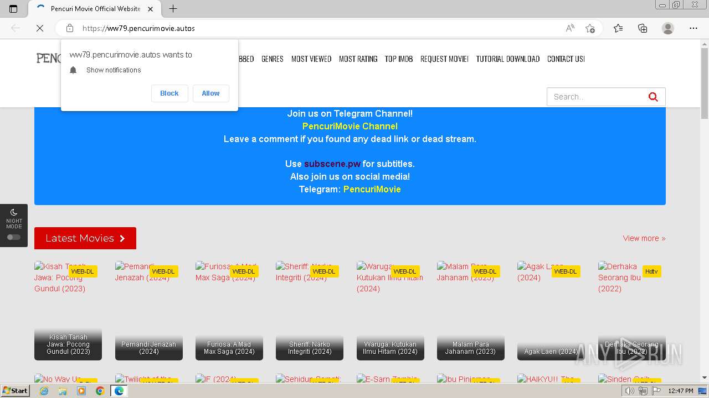Allow notifications from the site

point(210,93)
